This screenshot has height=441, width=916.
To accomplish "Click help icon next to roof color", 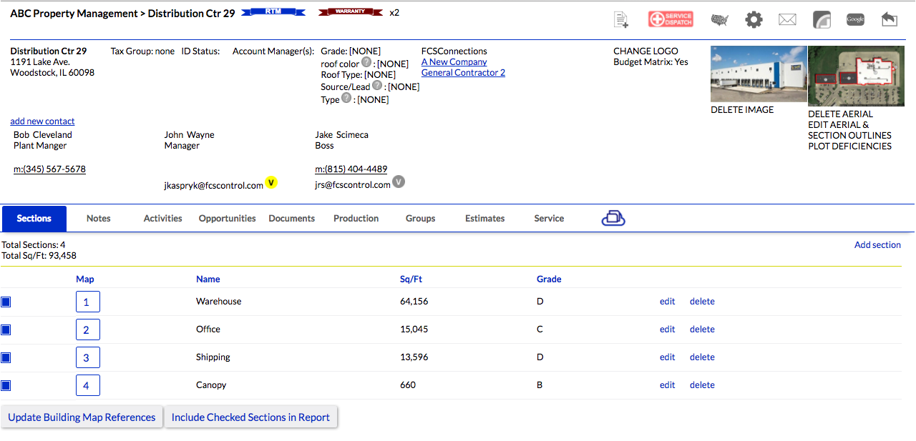I will [366, 63].
